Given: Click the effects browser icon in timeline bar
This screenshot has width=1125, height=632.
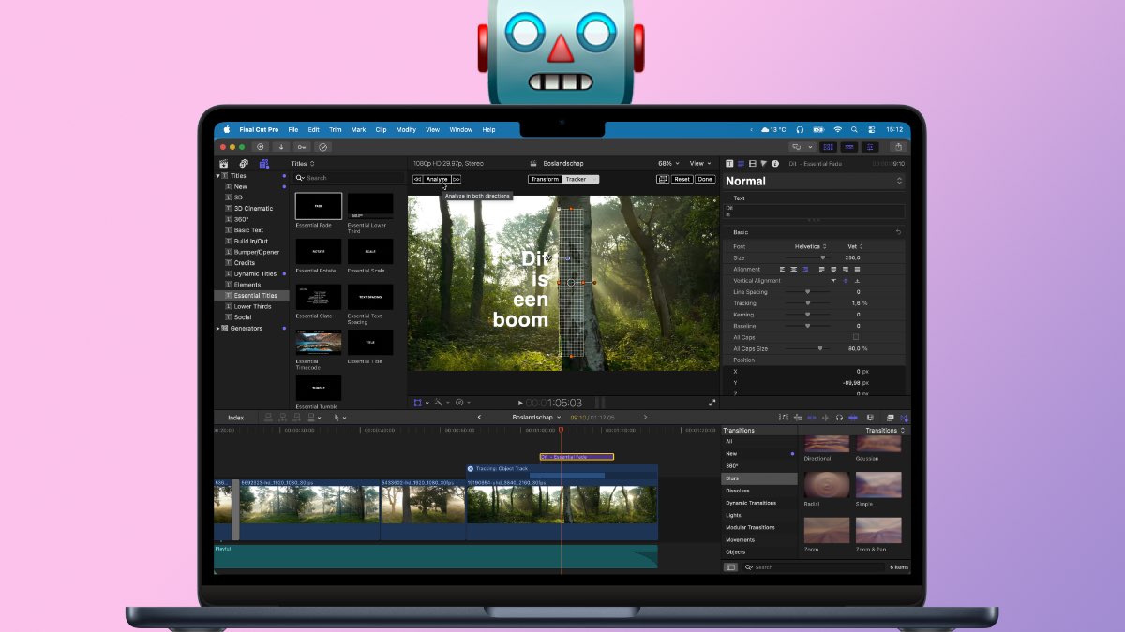Looking at the screenshot, I should [x=890, y=418].
